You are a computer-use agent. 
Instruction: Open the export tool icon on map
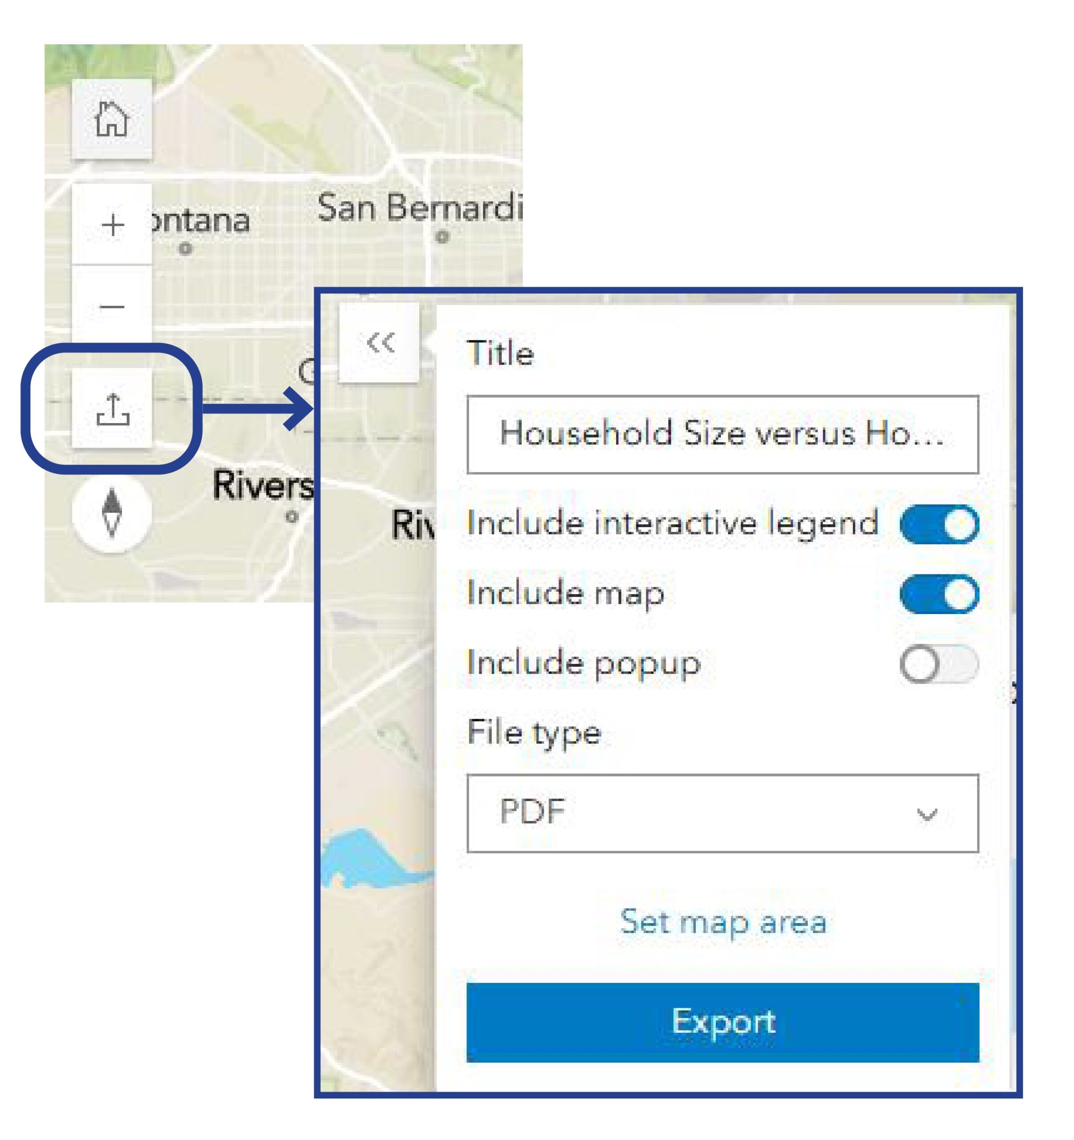[x=112, y=409]
